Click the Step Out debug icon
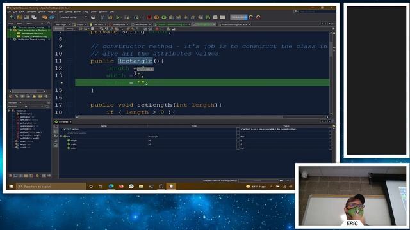This screenshot has width=410, height=230. (x=193, y=17)
